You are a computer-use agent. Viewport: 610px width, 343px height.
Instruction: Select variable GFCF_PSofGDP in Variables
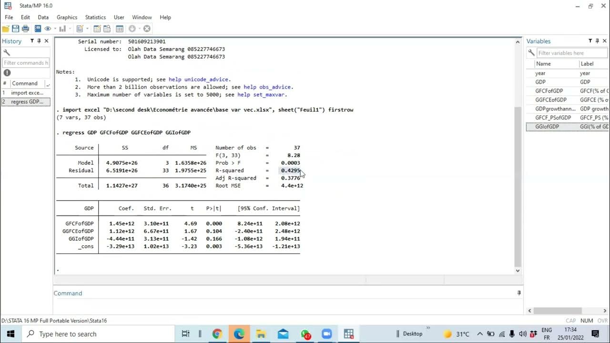(568, 118)
